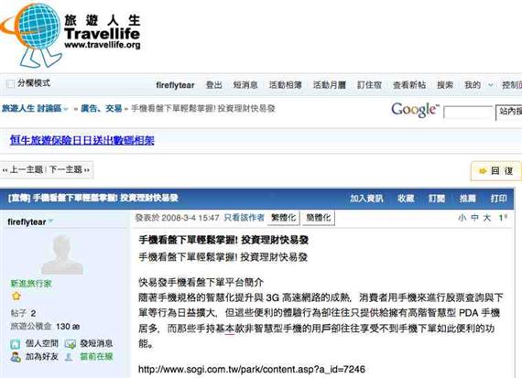Expand the 旅遊人生 討論區 breadcrumb dropdown
This screenshot has width=522, height=378.
click(66, 109)
